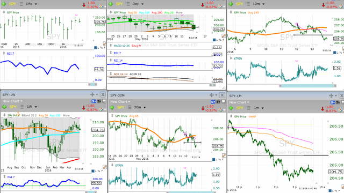Viewport: 344px width, 193px height.
Task: Click the time scrollbar under the 10m chart
Action: (307, 86)
